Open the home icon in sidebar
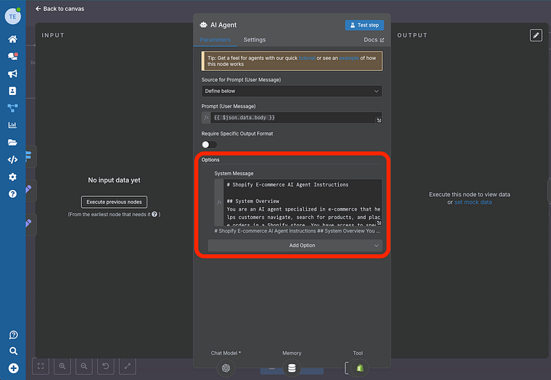 pyautogui.click(x=12, y=39)
